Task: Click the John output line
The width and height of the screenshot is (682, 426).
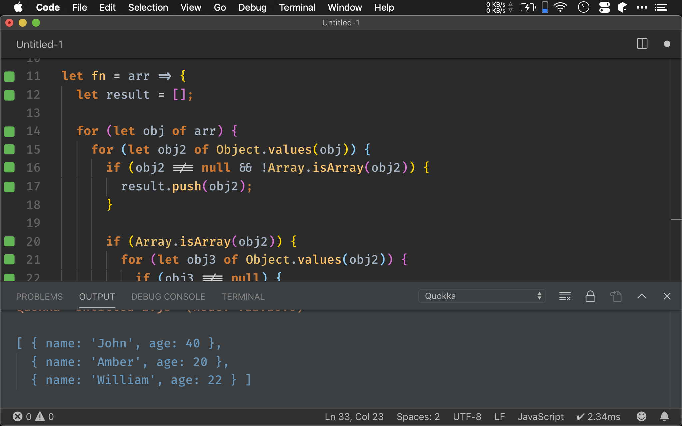Action: coord(119,343)
